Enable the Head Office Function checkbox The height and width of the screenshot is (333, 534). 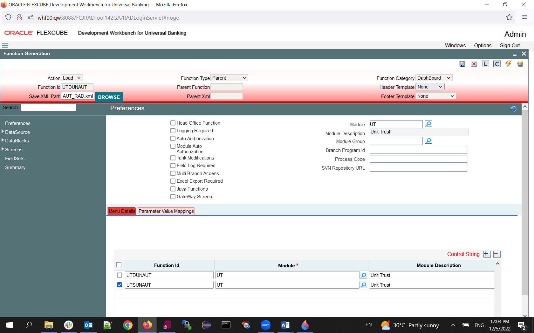point(173,123)
